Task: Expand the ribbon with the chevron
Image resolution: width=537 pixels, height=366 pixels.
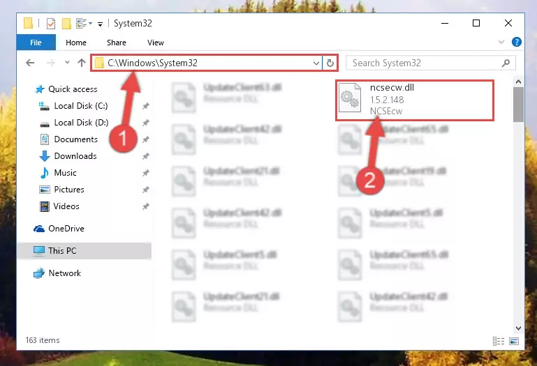Action: (x=501, y=42)
